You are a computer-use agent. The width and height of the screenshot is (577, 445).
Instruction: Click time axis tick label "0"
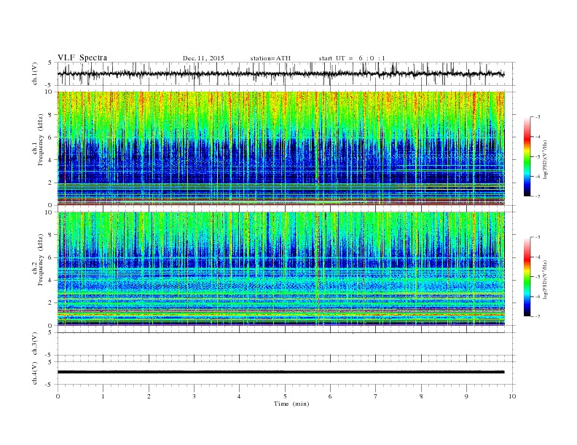coord(58,396)
